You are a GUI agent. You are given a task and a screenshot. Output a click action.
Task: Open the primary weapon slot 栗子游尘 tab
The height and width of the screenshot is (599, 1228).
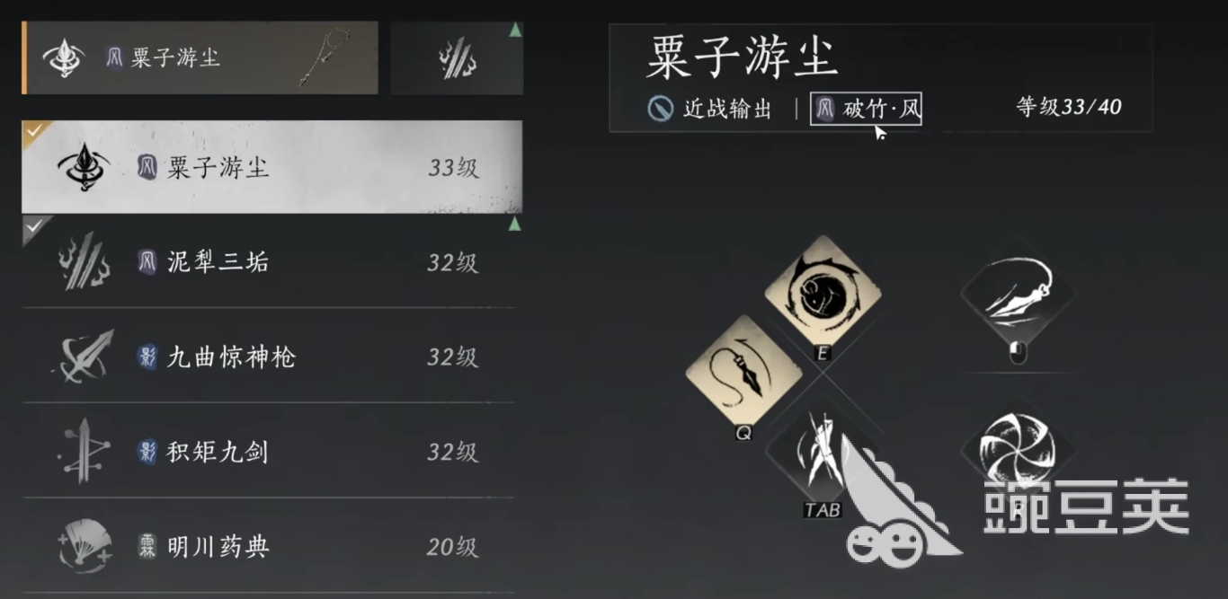tap(200, 58)
